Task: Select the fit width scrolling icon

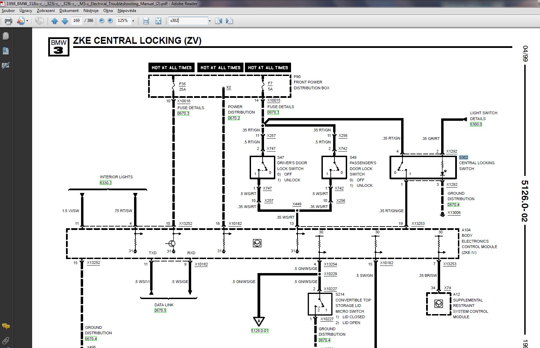Action: coord(146,21)
